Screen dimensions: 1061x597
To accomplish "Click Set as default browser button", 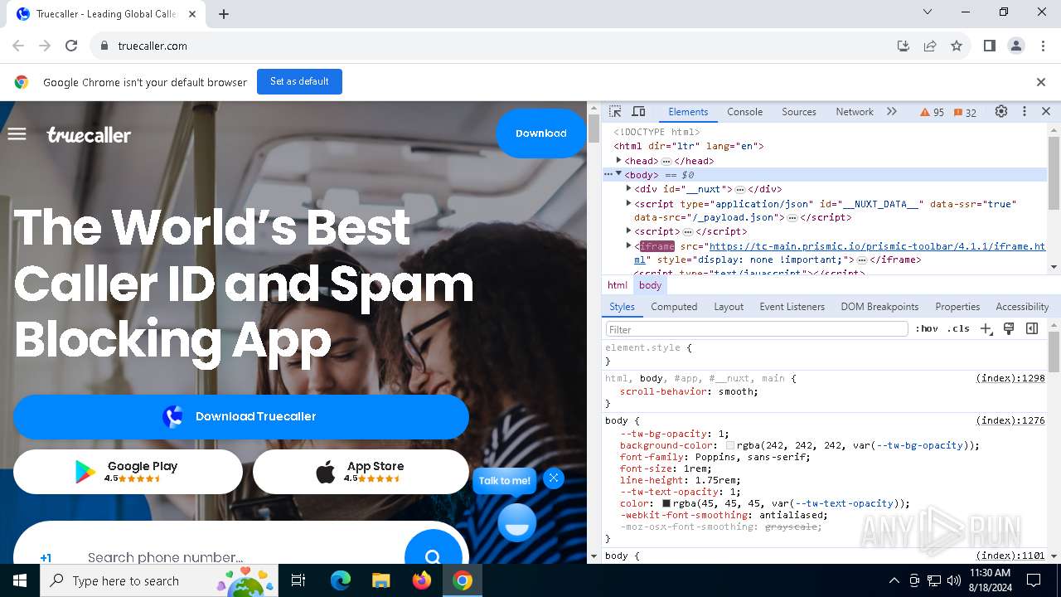I will coord(299,82).
